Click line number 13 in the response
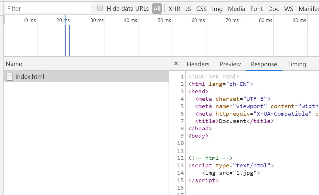319x195 pixels. pyautogui.click(x=180, y=165)
